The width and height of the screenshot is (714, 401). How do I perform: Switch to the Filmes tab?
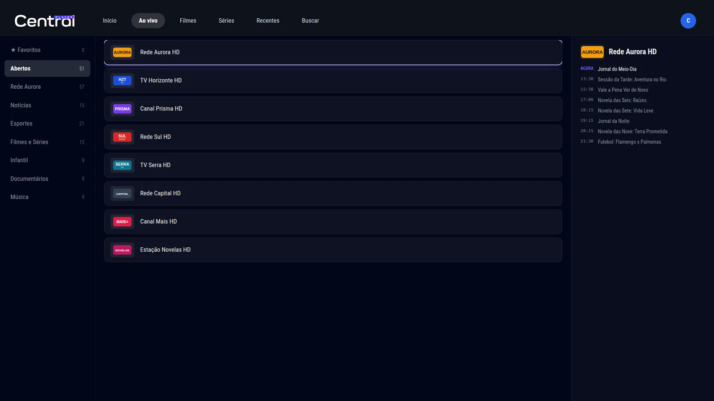coord(188,20)
